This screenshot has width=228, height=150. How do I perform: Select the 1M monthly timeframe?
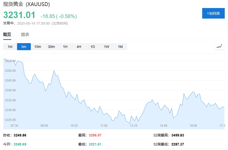(120, 47)
